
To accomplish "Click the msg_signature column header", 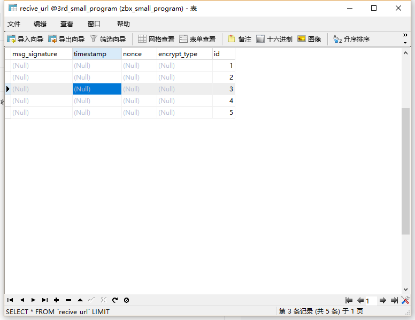I will [42, 54].
